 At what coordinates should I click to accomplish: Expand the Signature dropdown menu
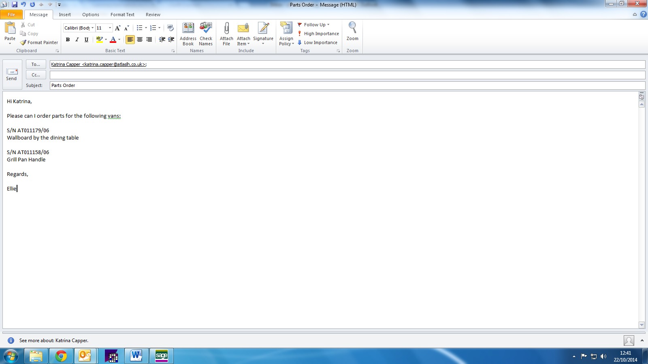coord(263,44)
